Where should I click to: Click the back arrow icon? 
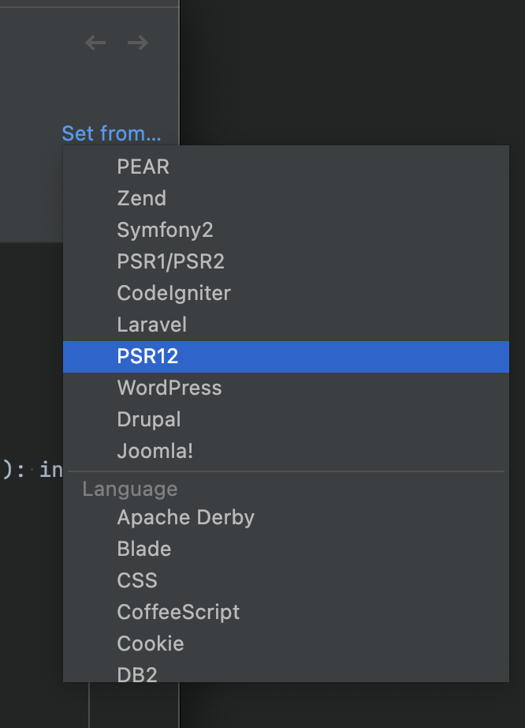(x=95, y=43)
